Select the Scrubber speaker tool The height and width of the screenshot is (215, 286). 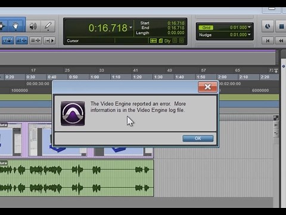[x=33, y=26]
